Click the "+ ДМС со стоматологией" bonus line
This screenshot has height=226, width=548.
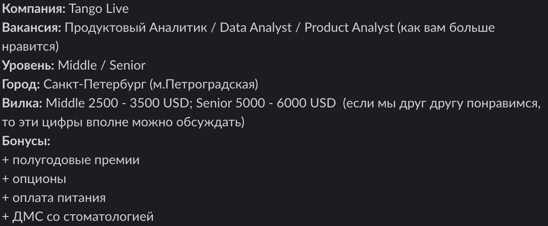[x=78, y=217]
